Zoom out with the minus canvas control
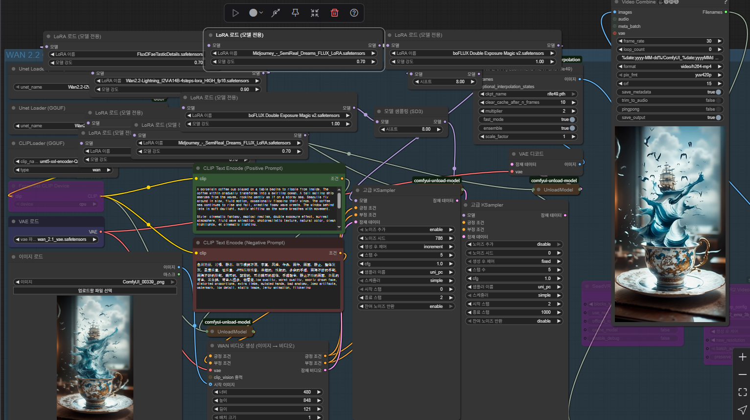 point(742,374)
